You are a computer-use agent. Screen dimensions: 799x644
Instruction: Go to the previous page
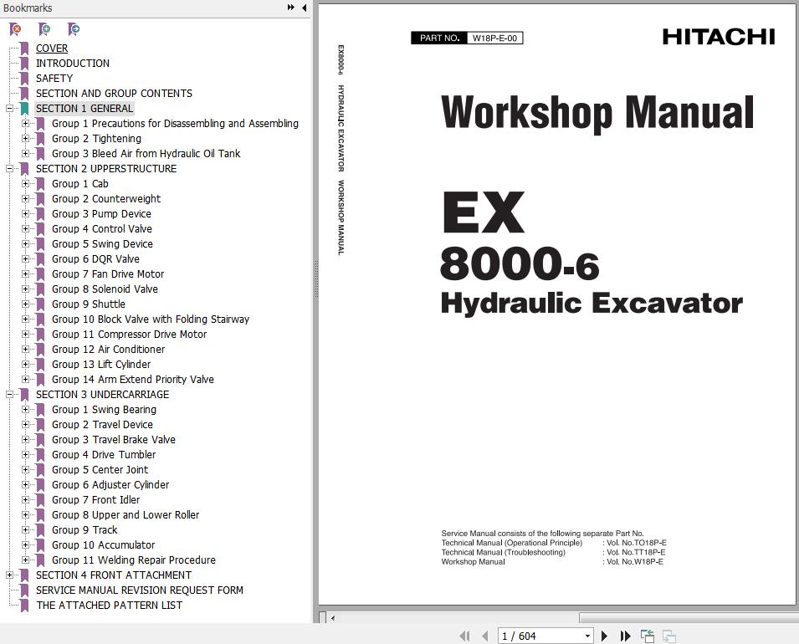click(x=484, y=636)
